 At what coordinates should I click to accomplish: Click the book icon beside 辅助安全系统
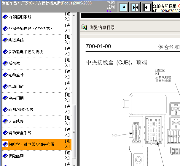coord(5,133)
